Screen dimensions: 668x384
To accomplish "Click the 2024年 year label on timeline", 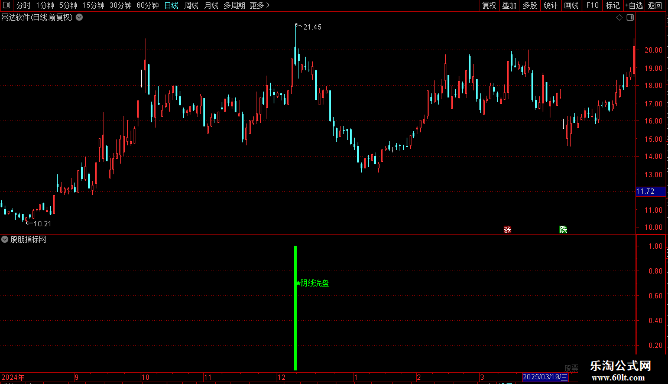I will (x=13, y=378).
